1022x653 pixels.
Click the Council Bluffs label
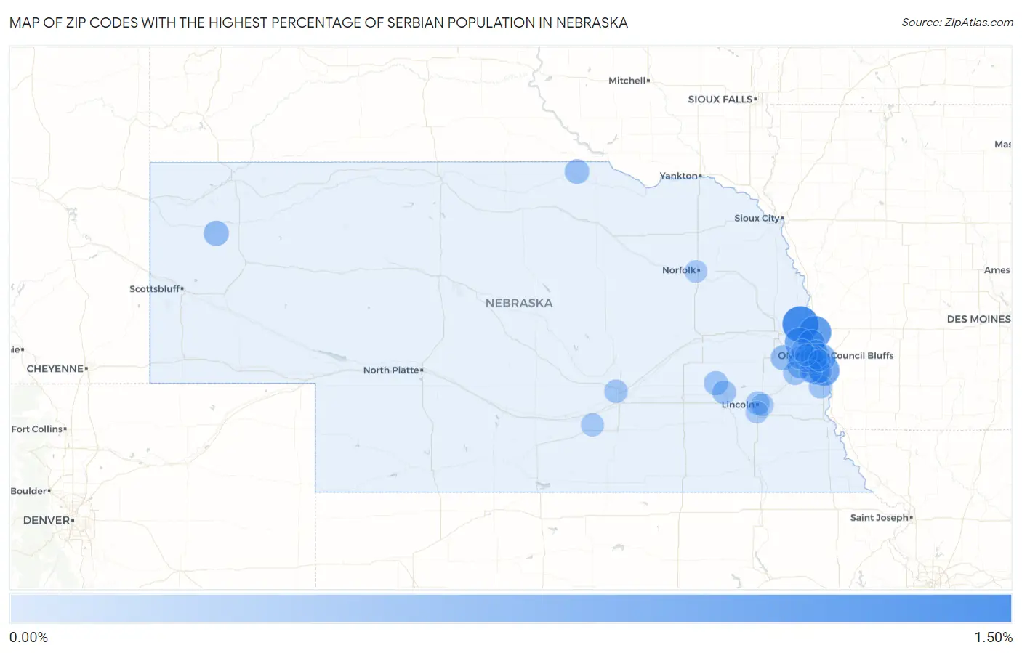pos(862,355)
